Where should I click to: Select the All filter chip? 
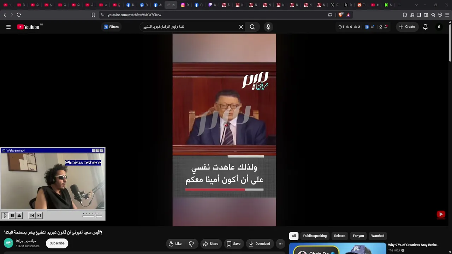point(294,236)
